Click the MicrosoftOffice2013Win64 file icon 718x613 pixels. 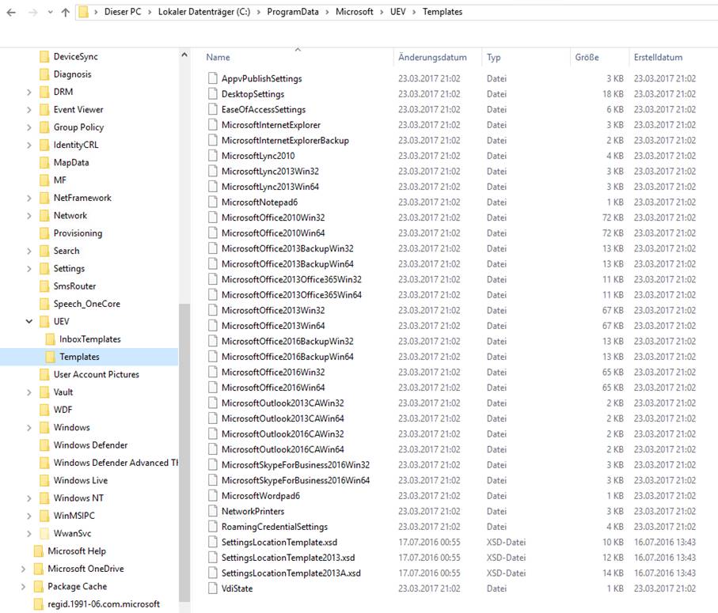212,326
